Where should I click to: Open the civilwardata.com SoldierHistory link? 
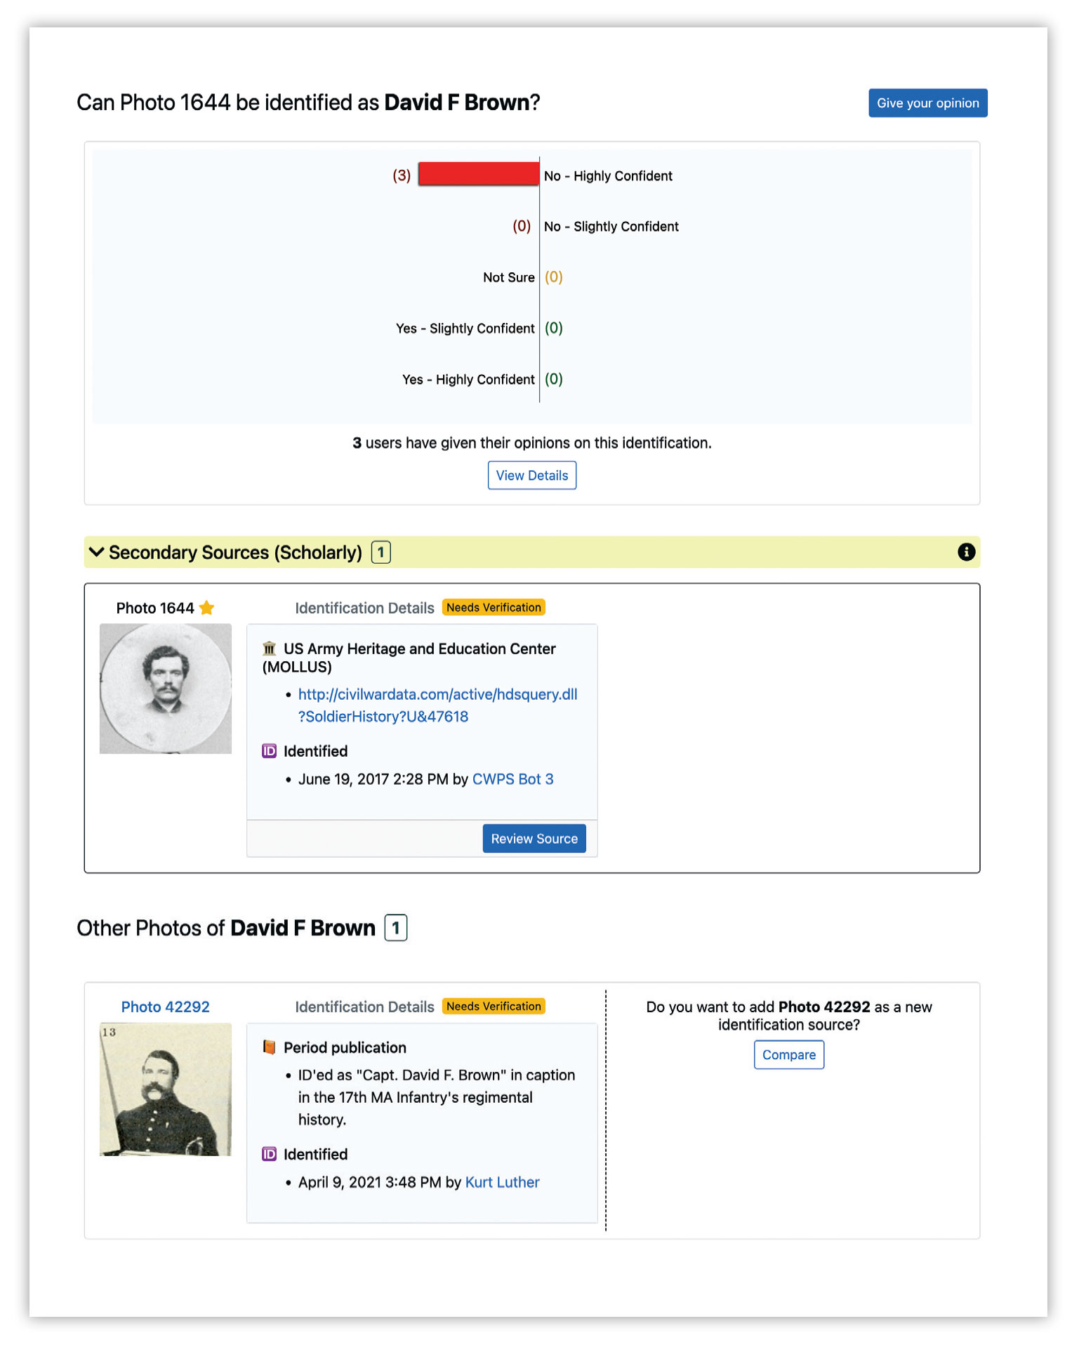437,705
